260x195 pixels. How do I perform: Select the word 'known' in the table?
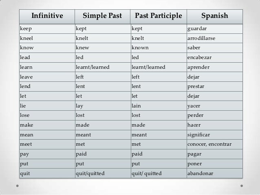tap(140, 48)
